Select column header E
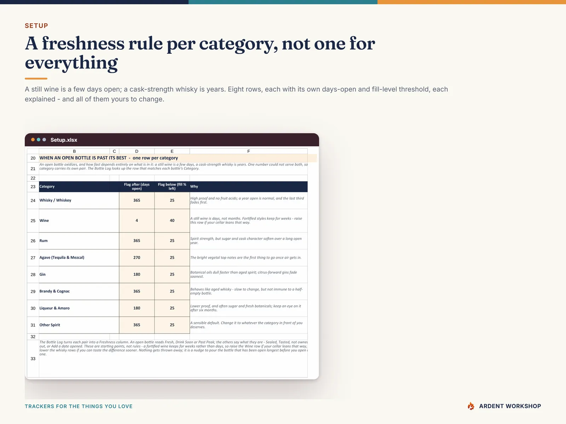Viewport: 566px width, 424px height. click(x=172, y=151)
